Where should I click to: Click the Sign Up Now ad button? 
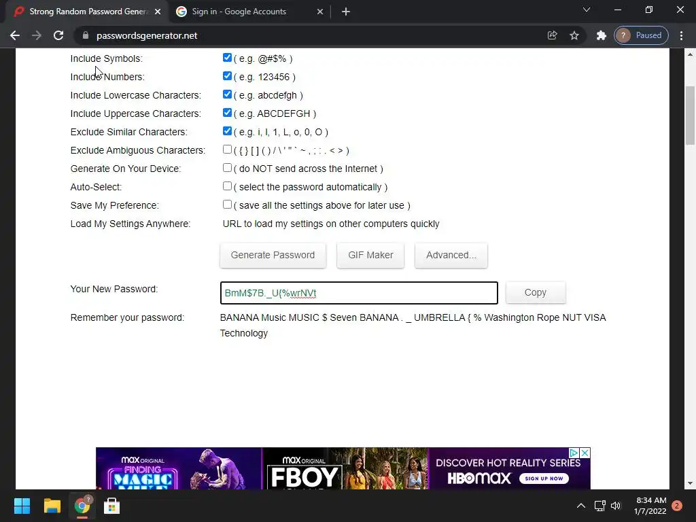coord(544,478)
